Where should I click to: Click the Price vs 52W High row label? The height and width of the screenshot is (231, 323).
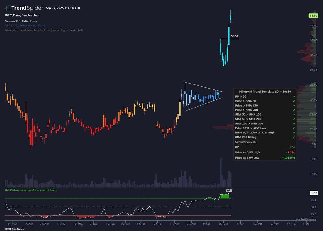coord(247,152)
